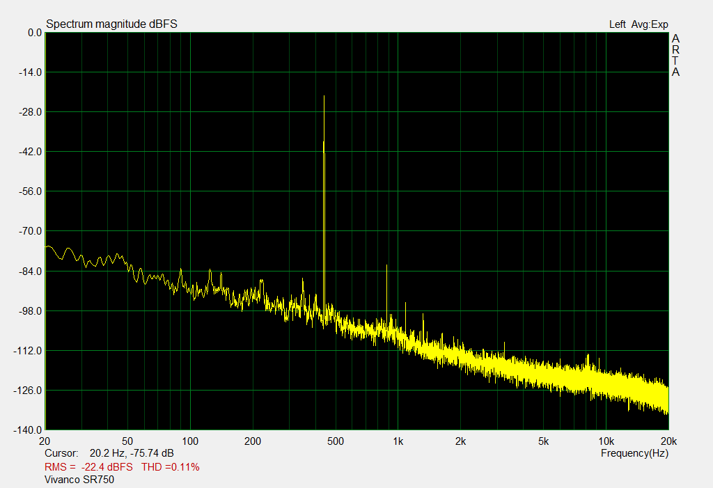Click the 'Frequency(Hz)' axis caption
The width and height of the screenshot is (713, 488).
pos(634,453)
